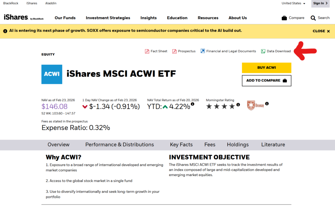Click the Financial and Legal Documents arrow icon

(x=203, y=51)
